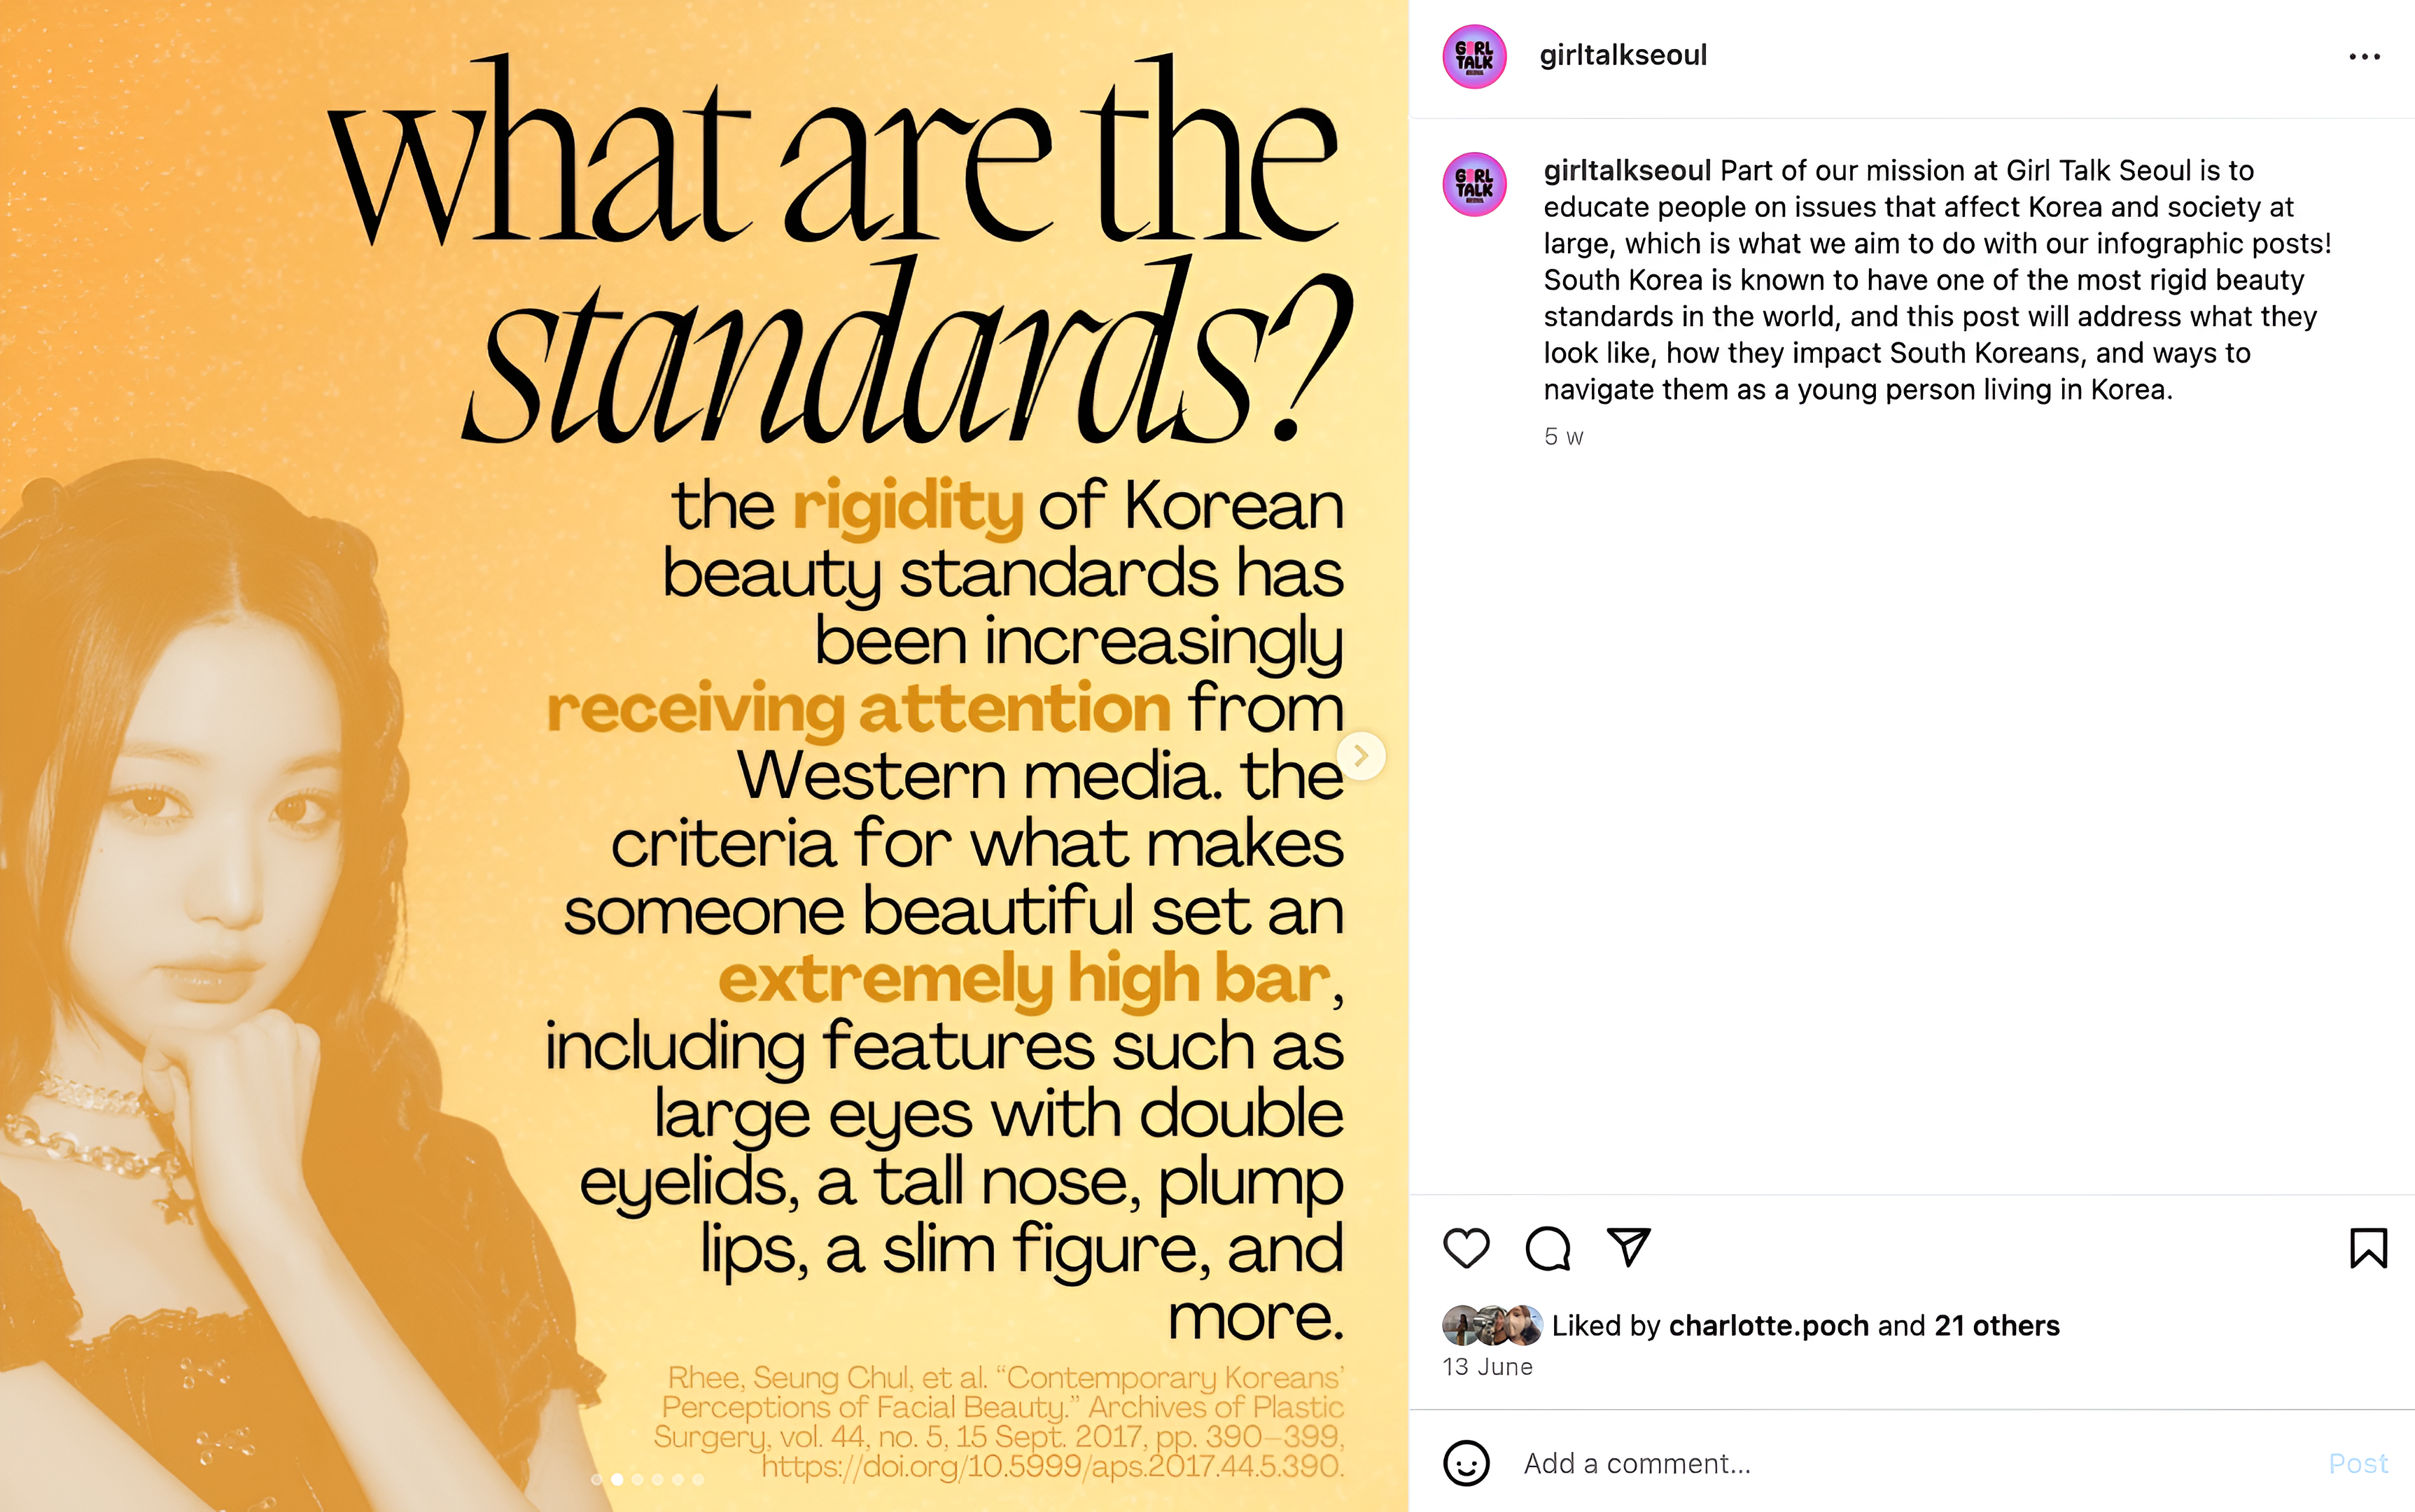The height and width of the screenshot is (1512, 2415).
Task: Share the post with the paper plane icon
Action: (1628, 1247)
